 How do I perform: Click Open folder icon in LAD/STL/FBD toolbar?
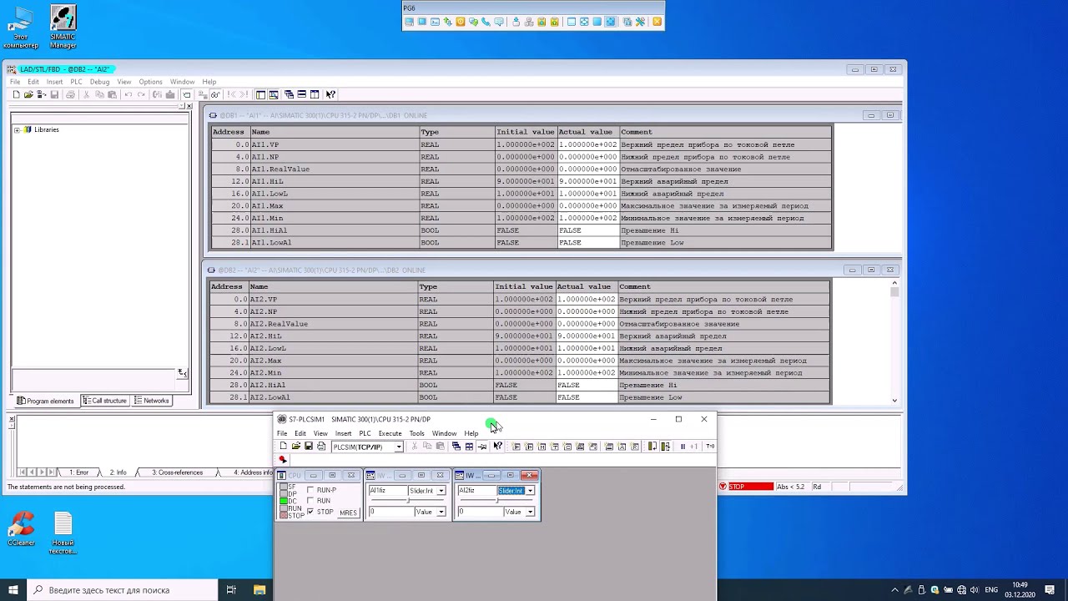(x=28, y=94)
